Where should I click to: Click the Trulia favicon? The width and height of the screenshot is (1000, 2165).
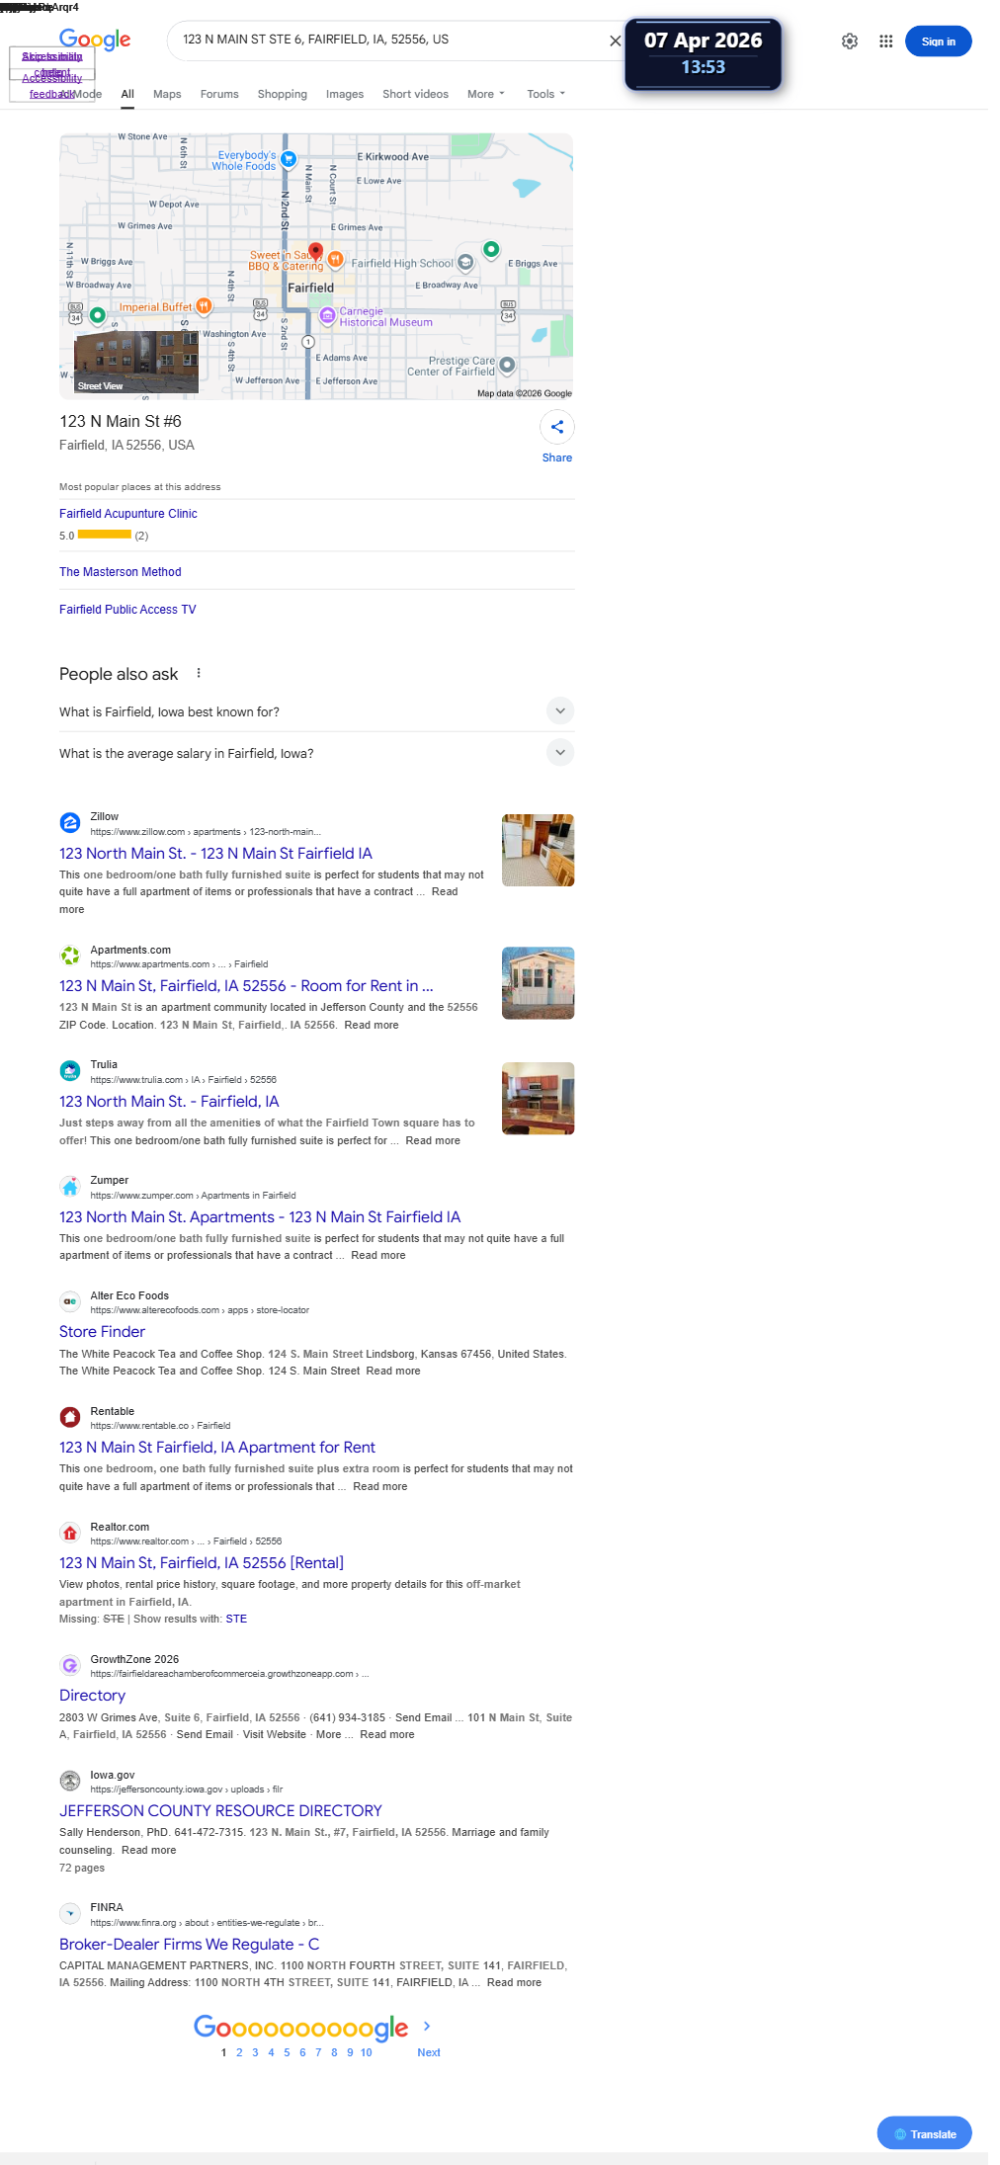70,1071
